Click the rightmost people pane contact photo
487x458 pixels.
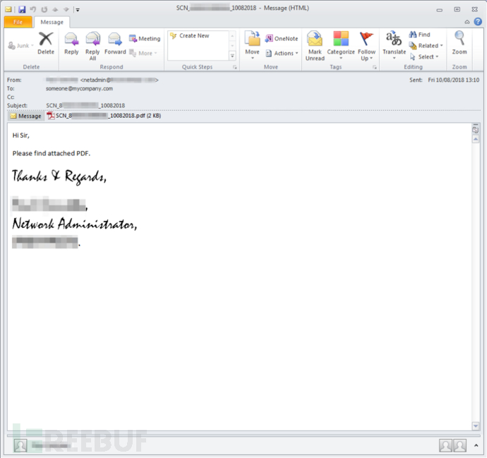pos(459,445)
